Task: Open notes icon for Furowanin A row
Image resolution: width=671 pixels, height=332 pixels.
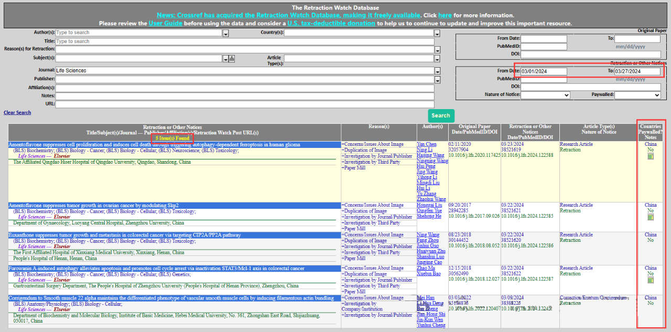Action: (x=651, y=280)
